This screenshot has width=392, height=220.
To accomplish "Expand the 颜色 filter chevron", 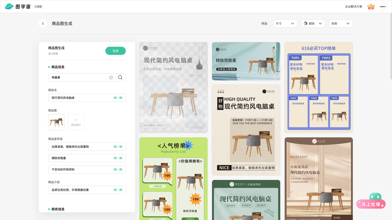I will click(x=320, y=23).
